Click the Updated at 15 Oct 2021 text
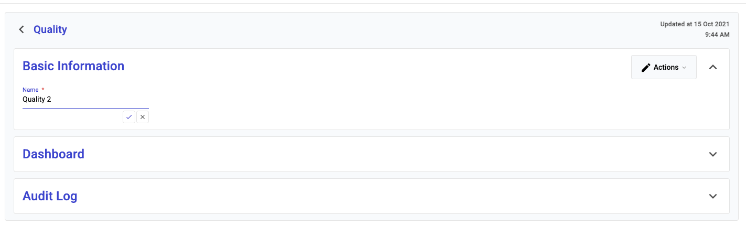 click(694, 24)
